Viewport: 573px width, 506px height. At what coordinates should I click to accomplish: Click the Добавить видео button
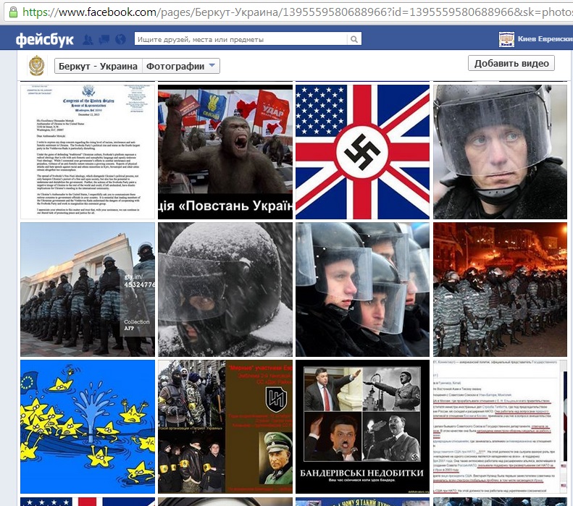[x=511, y=64]
